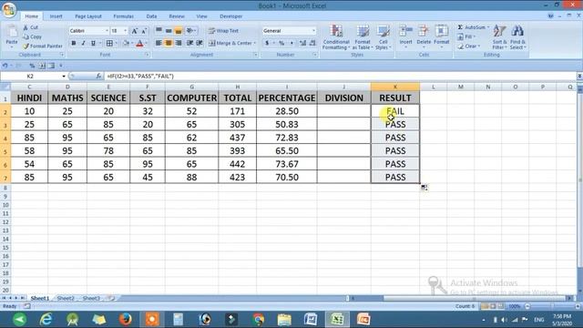Screen dimensions: 583x328
Task: Click Merge & Center
Action: (230, 43)
